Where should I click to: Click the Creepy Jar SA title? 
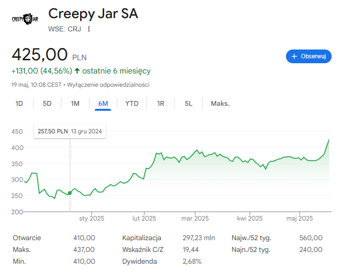click(93, 14)
